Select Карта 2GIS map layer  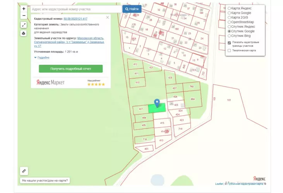(x=229, y=17)
